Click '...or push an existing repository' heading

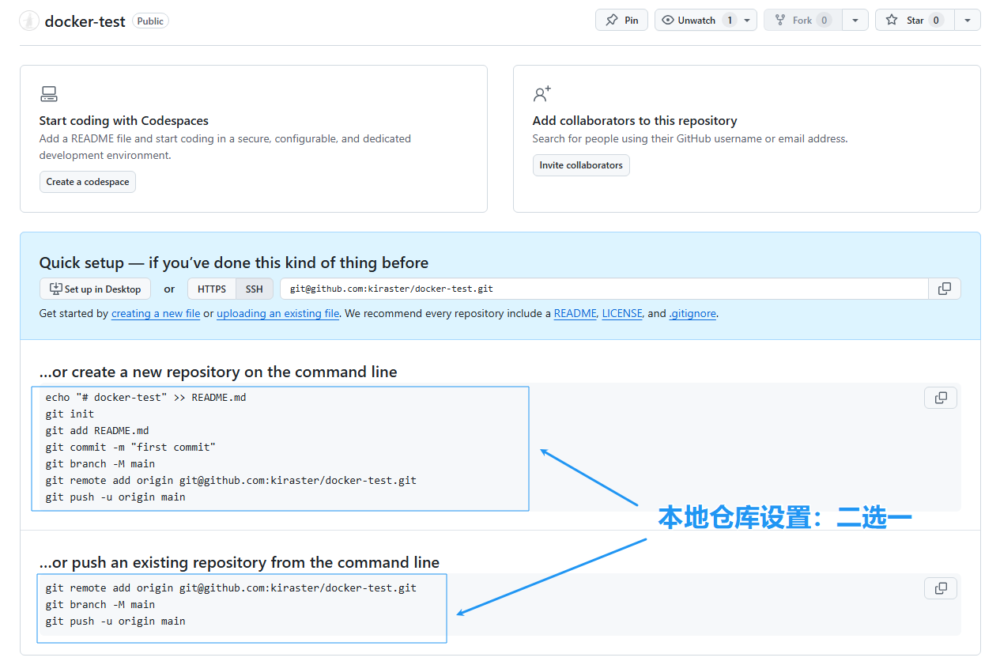pos(240,562)
